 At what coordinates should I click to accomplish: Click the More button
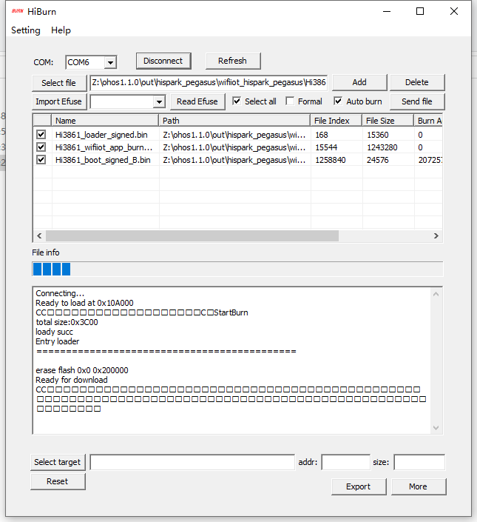tap(419, 486)
